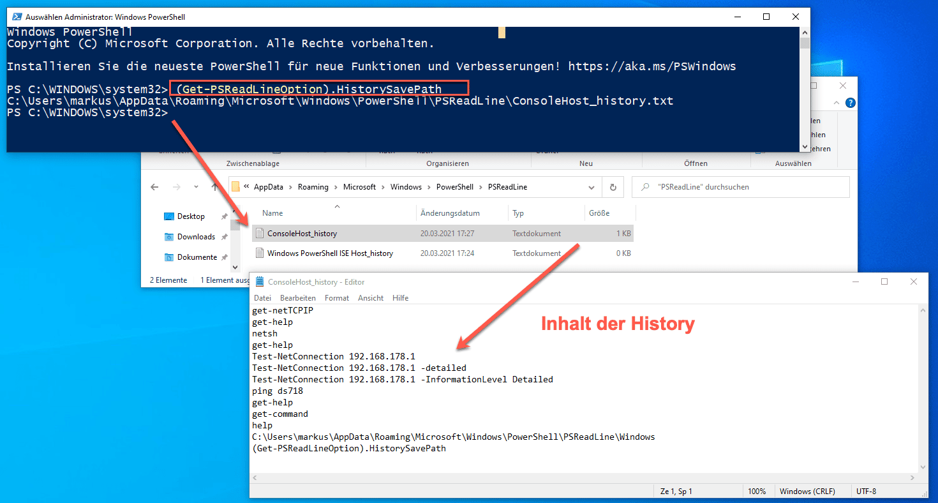Click the Back navigation arrow in Explorer
This screenshot has height=503, width=938.
tap(154, 187)
